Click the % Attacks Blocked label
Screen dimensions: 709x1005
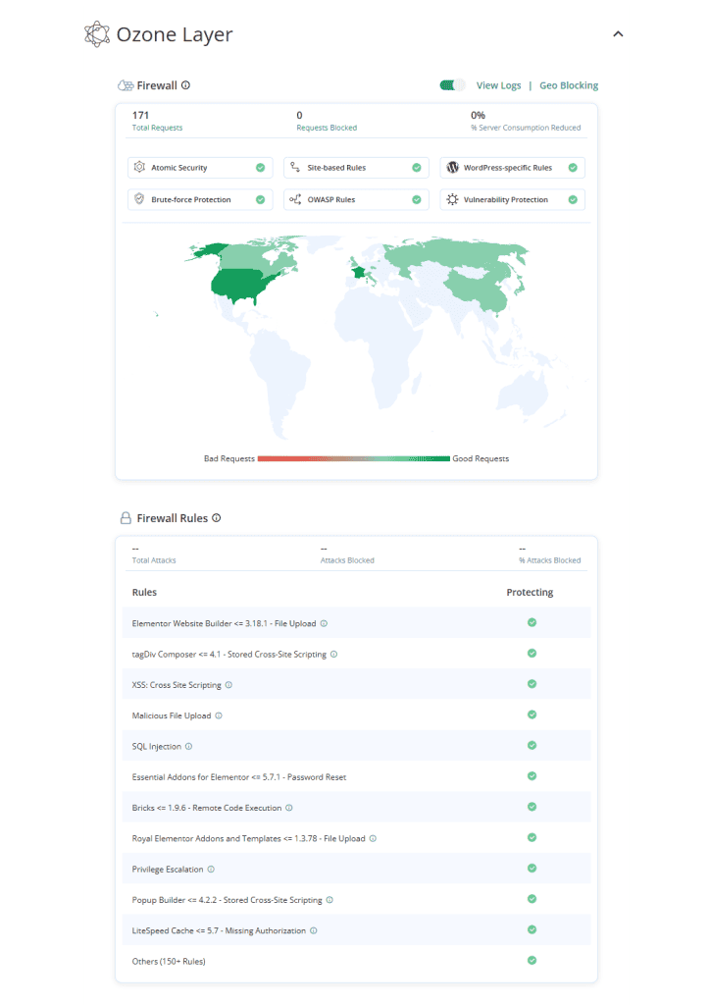pos(549,560)
